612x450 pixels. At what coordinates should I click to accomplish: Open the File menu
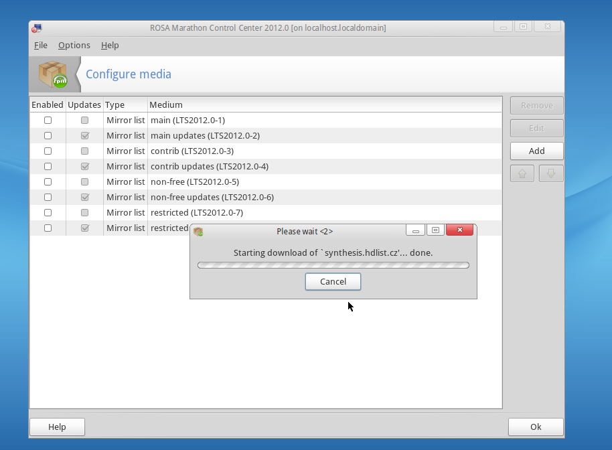click(x=41, y=46)
